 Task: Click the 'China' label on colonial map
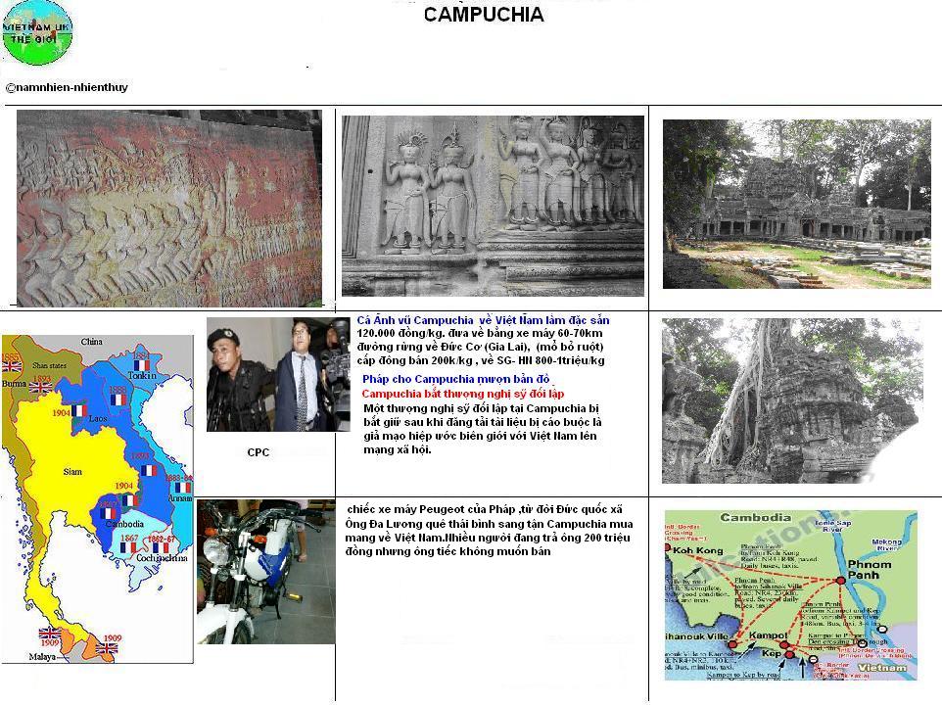click(91, 341)
